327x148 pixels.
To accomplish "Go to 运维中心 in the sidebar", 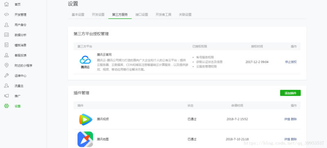I will [20, 76].
